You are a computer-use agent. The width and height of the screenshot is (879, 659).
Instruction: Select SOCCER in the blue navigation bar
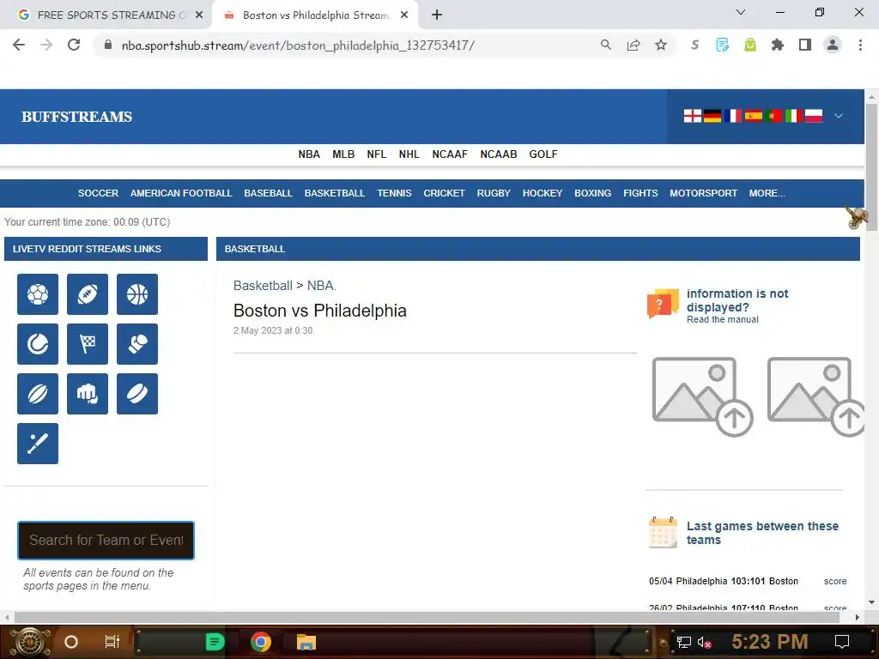(x=98, y=193)
